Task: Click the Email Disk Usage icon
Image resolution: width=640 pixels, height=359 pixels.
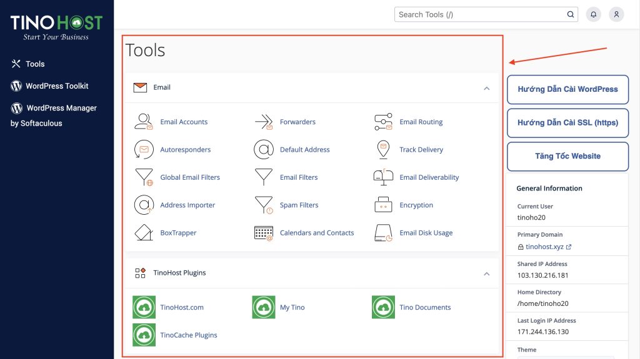Action: [x=383, y=232]
